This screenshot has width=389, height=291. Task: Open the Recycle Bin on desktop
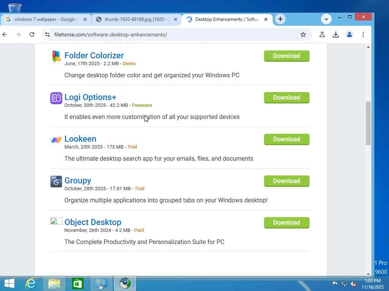(15, 8)
